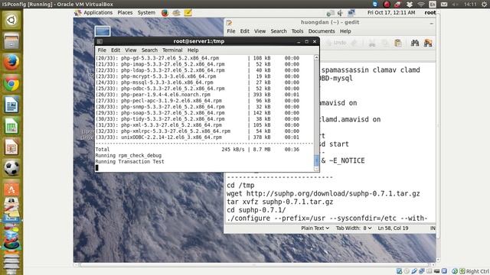This screenshot has height=275, width=490.
Task: Click the host Wi-Fi indicator icon
Action: pos(421,4)
